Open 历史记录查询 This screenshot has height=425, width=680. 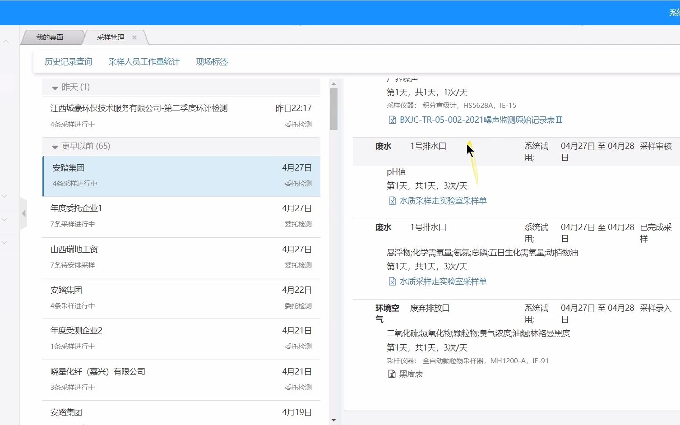(68, 62)
